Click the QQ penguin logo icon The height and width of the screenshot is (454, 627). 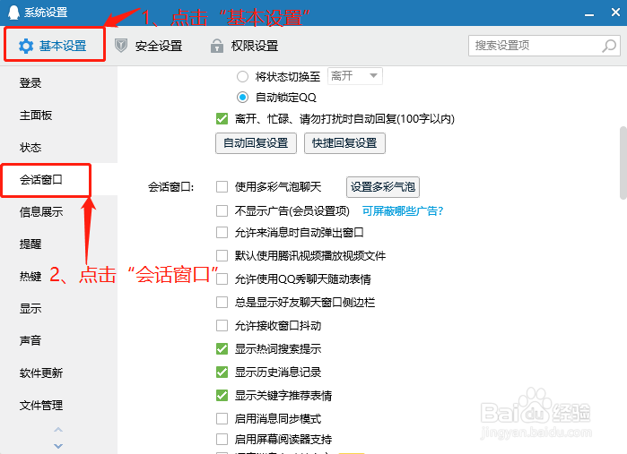click(x=13, y=13)
